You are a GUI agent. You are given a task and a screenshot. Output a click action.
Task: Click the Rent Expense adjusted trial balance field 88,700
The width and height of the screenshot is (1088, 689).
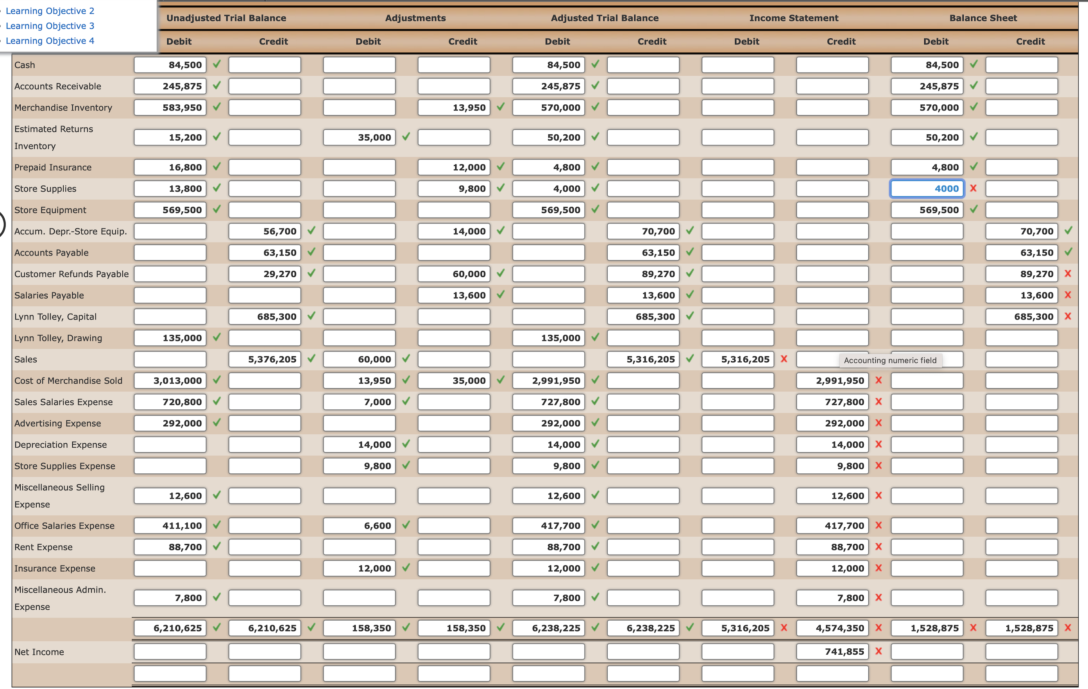548,547
